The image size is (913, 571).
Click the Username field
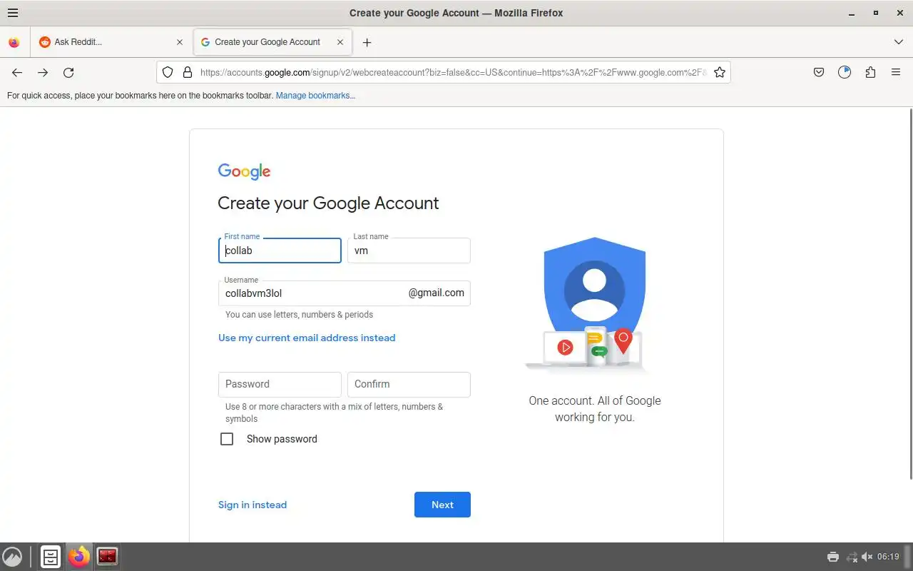345,293
